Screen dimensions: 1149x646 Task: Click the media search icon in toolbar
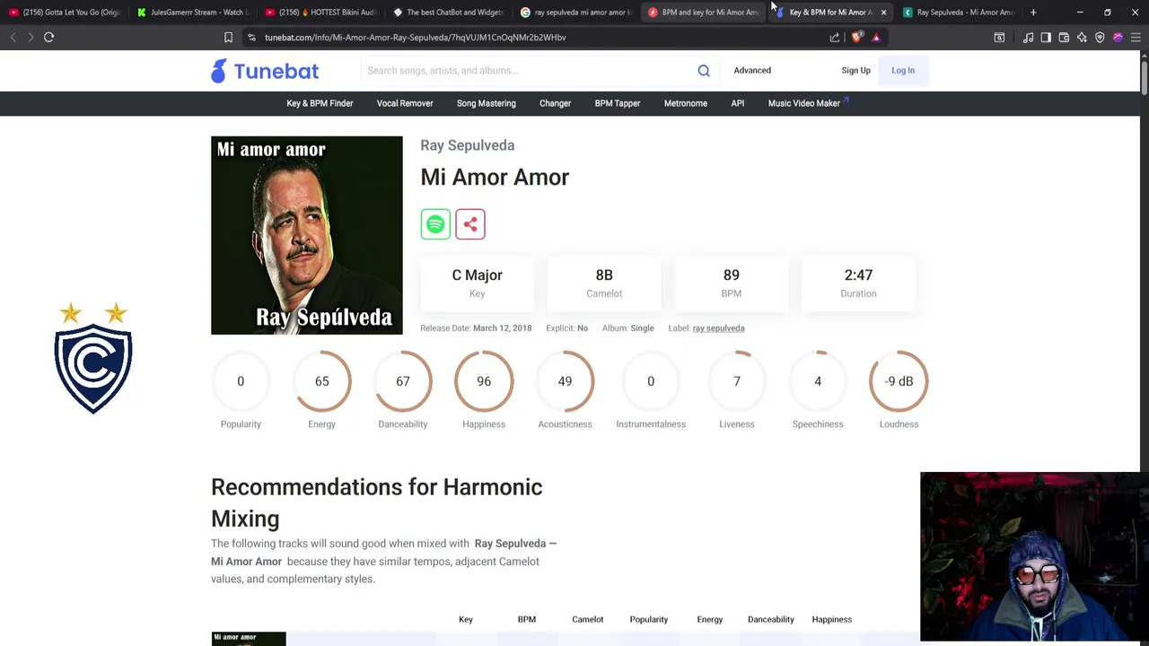coord(999,38)
